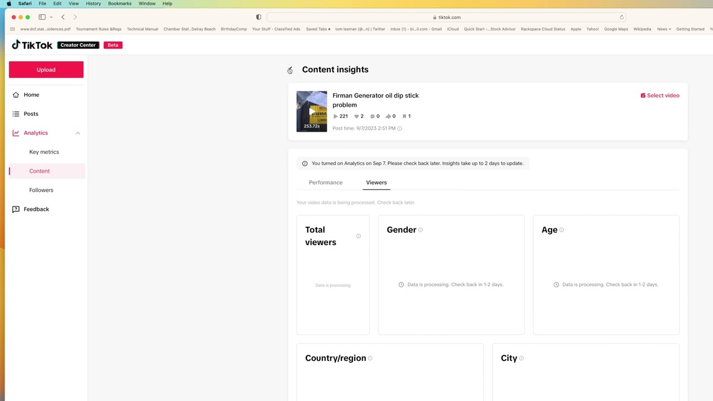Image resolution: width=713 pixels, height=401 pixels.
Task: Go forward with Safari forward arrow
Action: point(75,17)
